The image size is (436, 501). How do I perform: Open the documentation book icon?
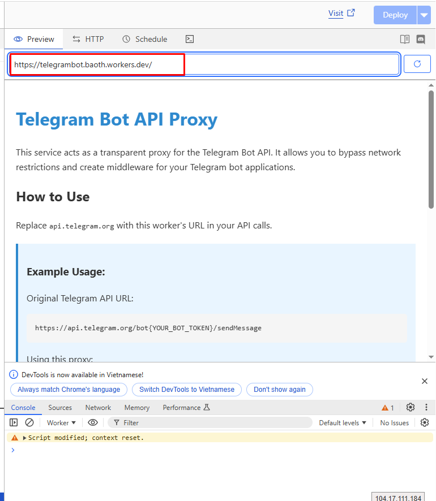click(405, 39)
